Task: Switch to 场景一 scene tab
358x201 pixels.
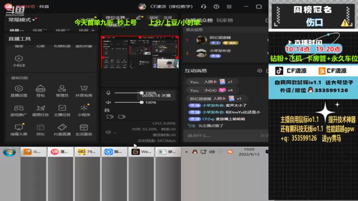Action: tap(17, 30)
